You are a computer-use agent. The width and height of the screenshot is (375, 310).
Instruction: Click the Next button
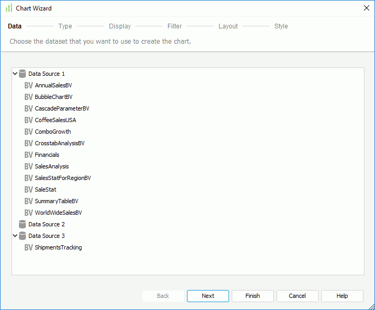pyautogui.click(x=208, y=296)
